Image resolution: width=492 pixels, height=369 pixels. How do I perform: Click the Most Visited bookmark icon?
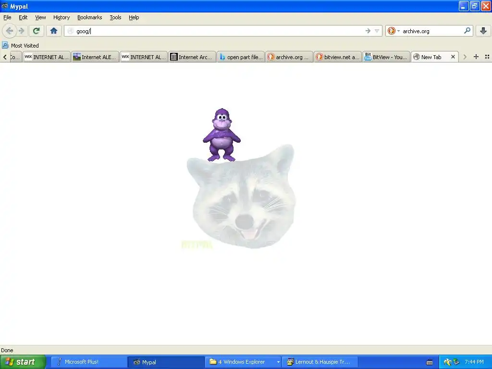point(5,46)
